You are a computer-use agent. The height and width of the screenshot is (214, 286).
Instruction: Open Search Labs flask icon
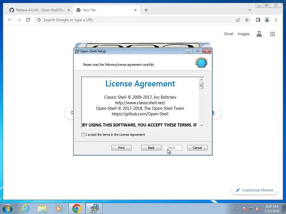259,34
